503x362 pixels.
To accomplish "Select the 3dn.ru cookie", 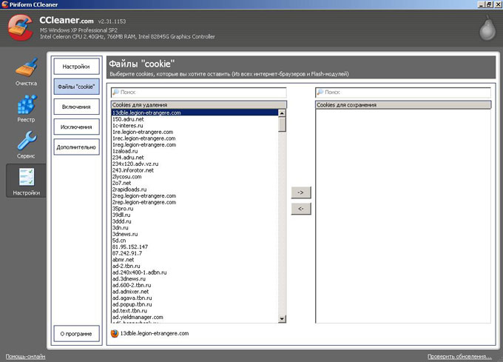I will tap(195, 228).
